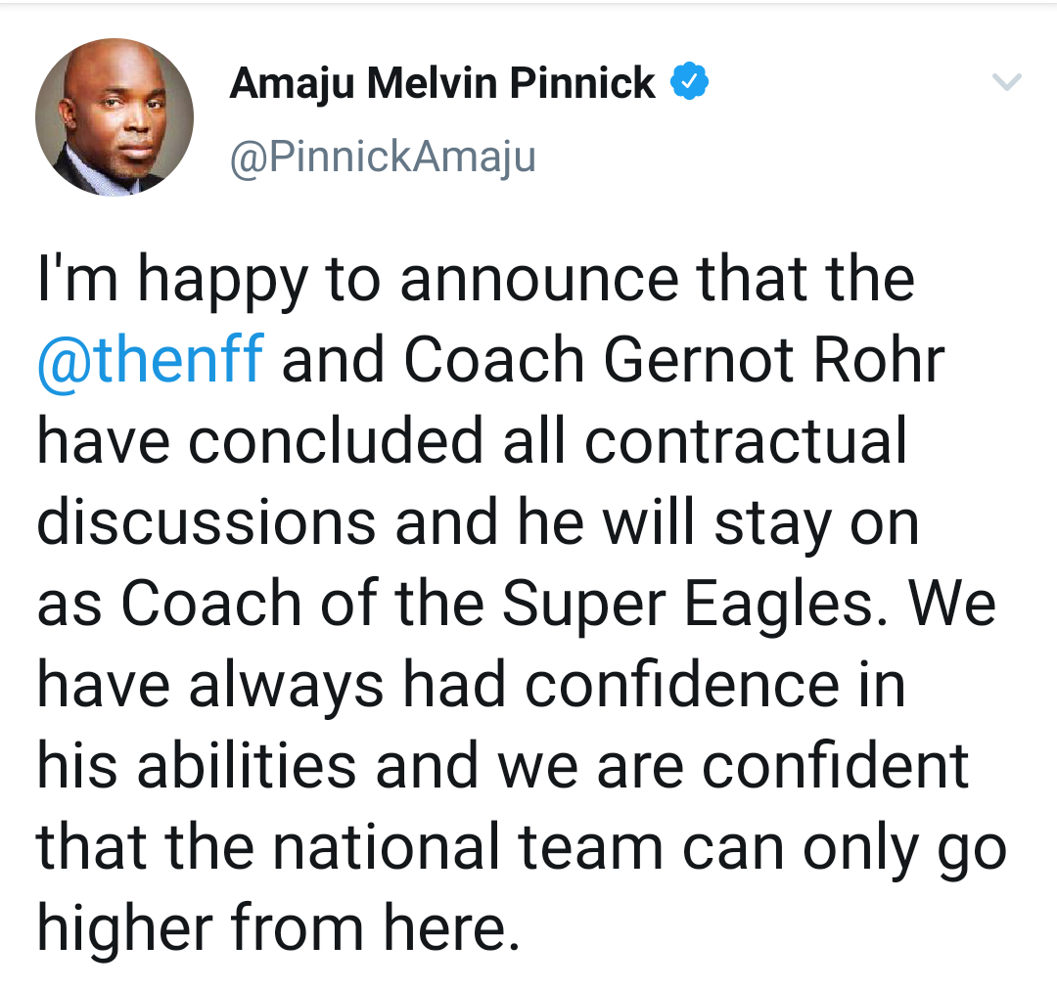Viewport: 1057px width, 989px height.
Task: Click the words "as Coach of the"
Action: [261, 604]
